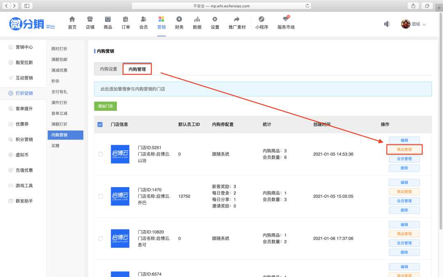This screenshot has width=443, height=277.
Task: Open the 首单立减 submenu item
Action: [59, 113]
